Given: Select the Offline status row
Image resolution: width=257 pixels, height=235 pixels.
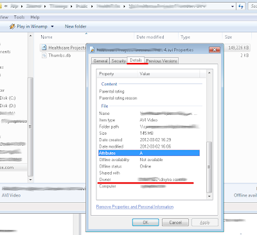Looking at the screenshot, I should pos(149,166).
